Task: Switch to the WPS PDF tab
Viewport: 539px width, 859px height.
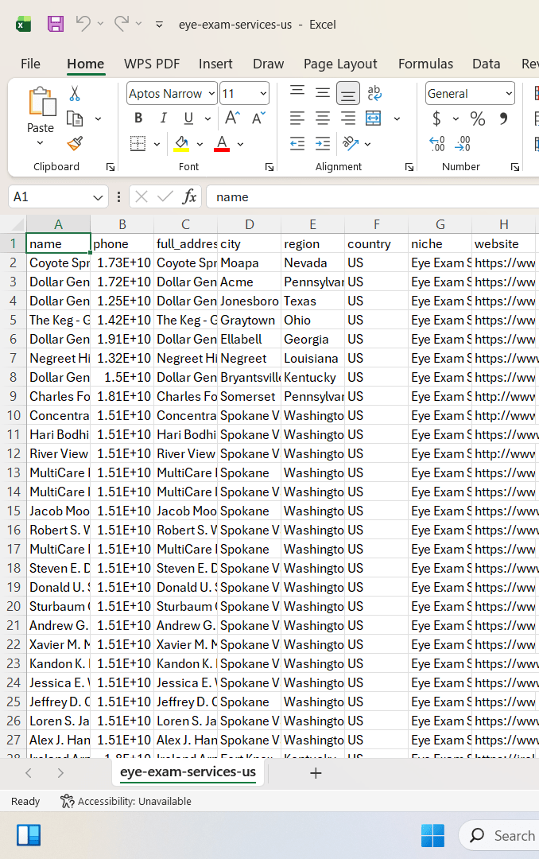Action: [x=152, y=64]
